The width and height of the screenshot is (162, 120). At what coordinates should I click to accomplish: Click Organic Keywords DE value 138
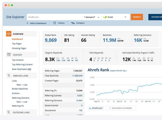(x=68, y=61)
